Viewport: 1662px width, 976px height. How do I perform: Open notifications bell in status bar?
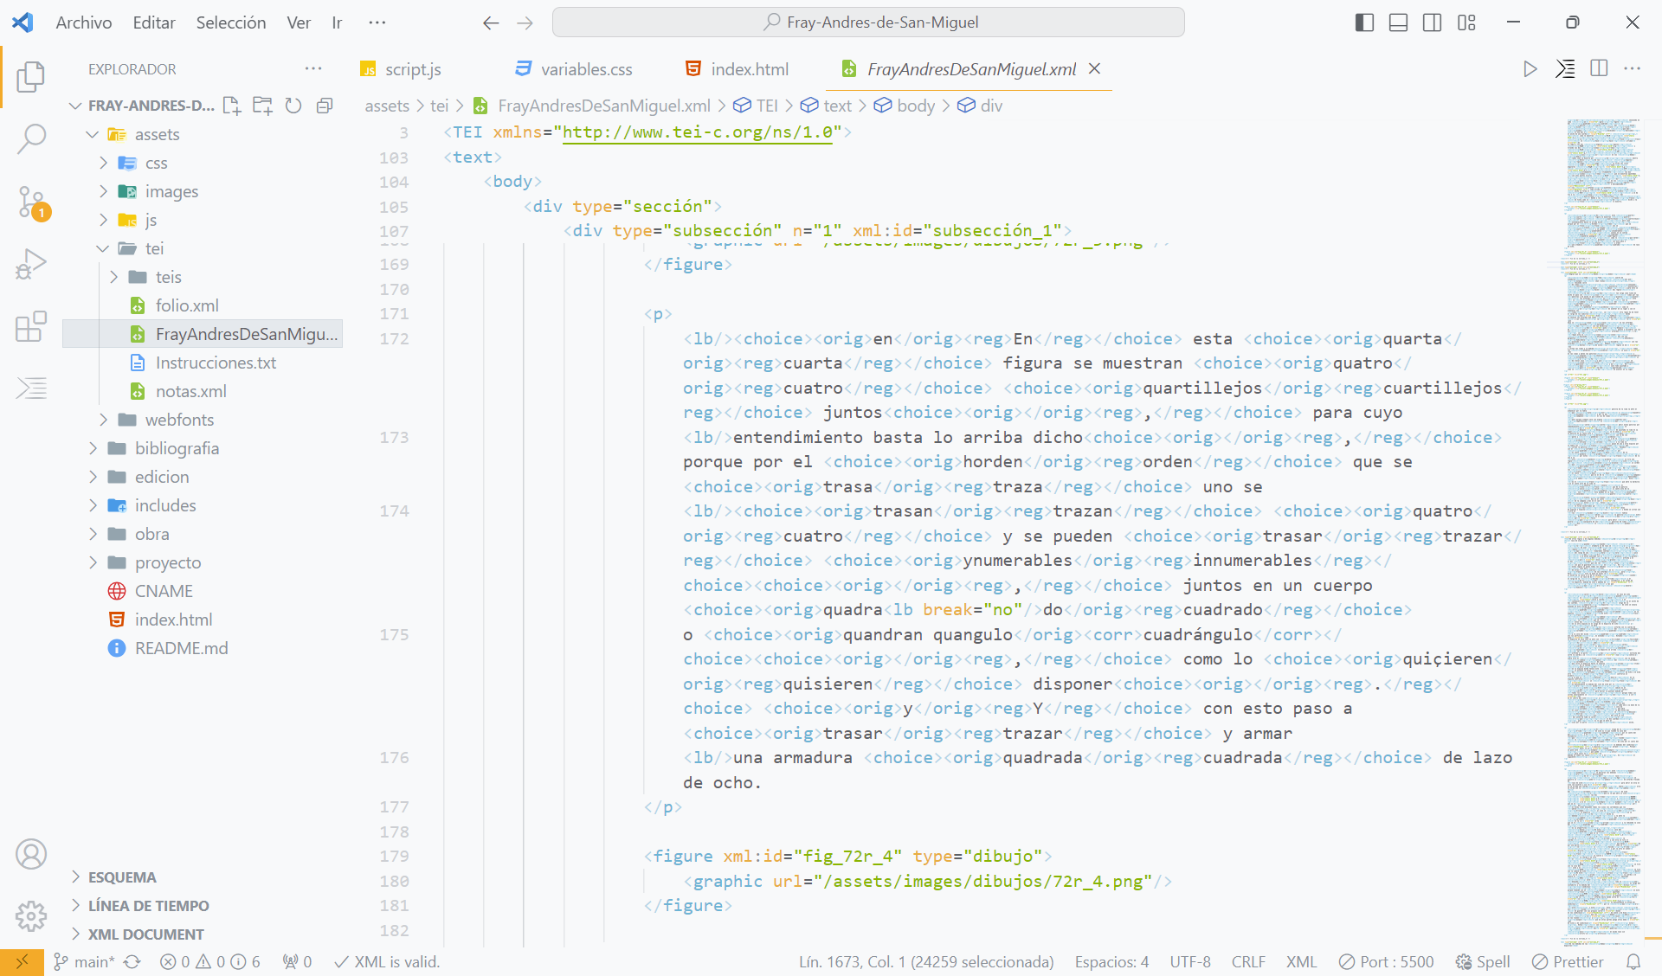tap(1633, 962)
